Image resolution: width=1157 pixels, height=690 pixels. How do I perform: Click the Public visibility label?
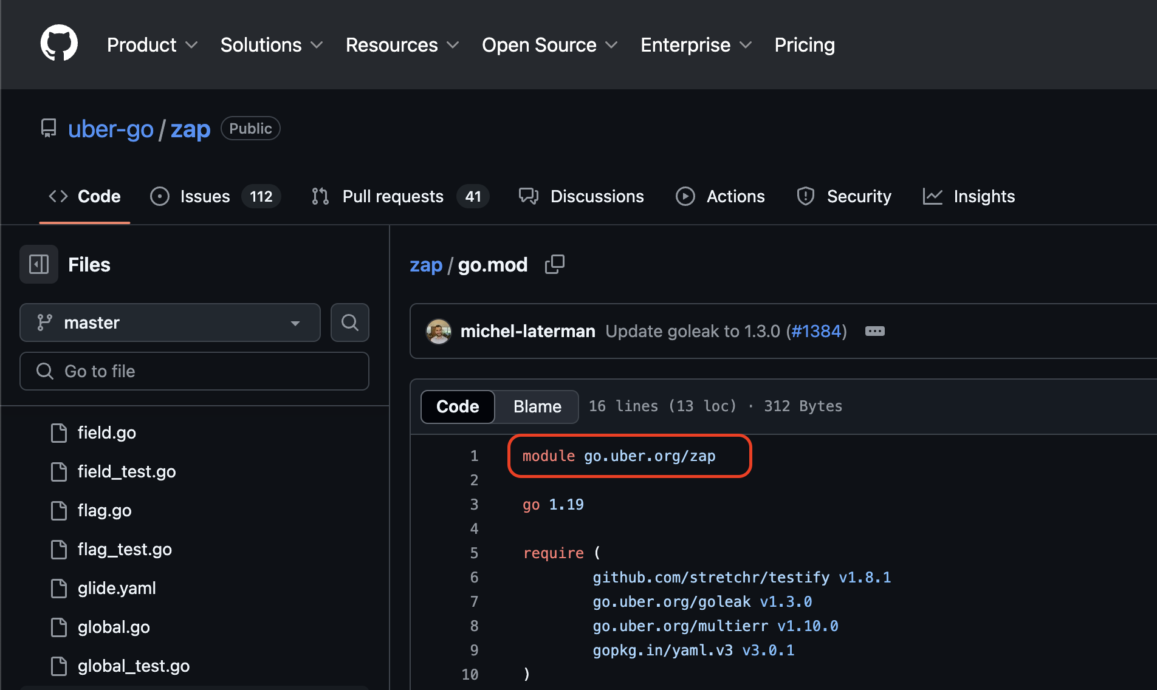[x=250, y=128]
